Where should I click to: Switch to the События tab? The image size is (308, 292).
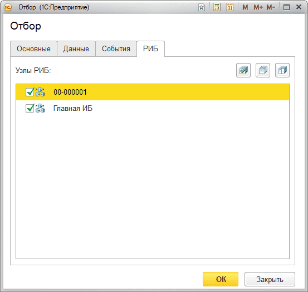[x=116, y=48]
